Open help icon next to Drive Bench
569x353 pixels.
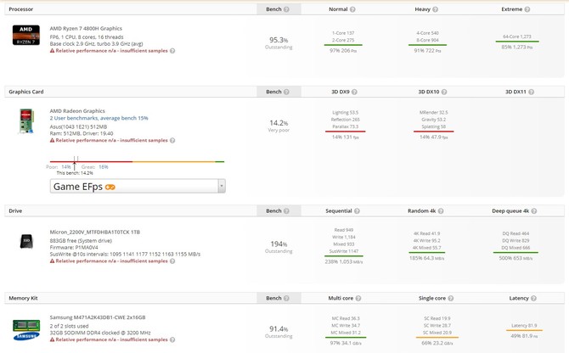click(287, 211)
